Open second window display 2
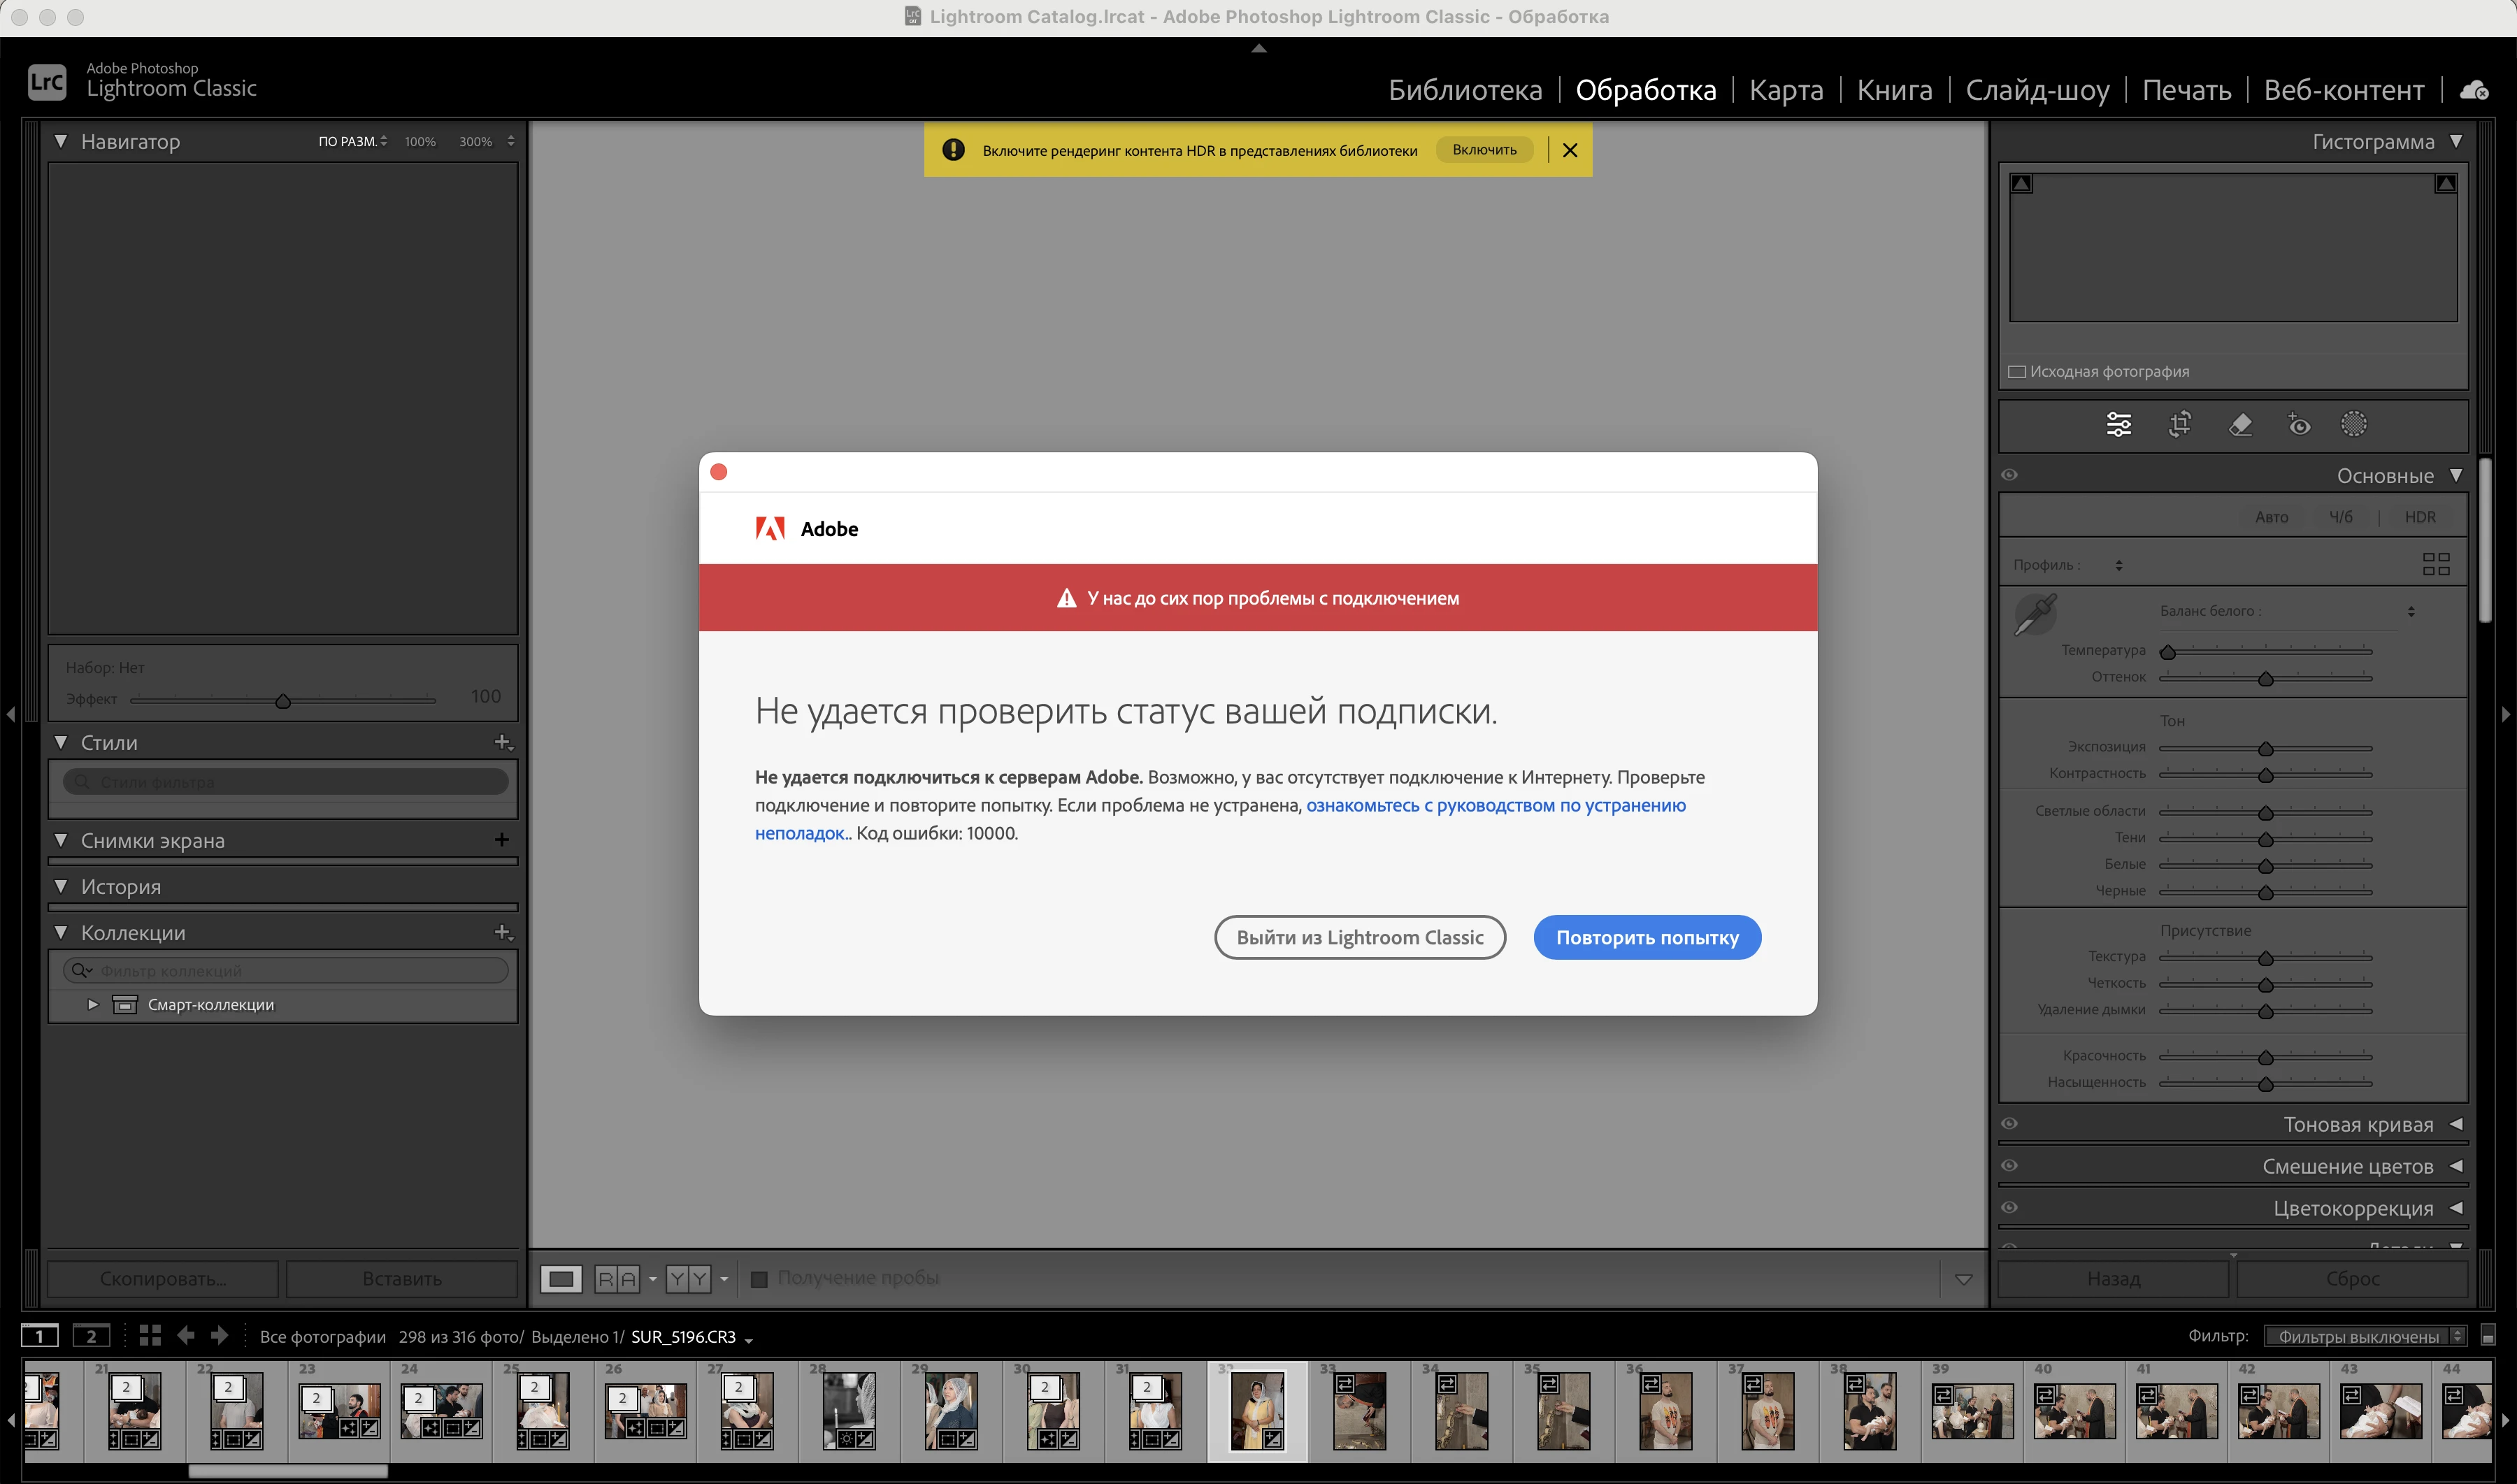Screen dimensions: 2517x1484 click(x=91, y=1336)
